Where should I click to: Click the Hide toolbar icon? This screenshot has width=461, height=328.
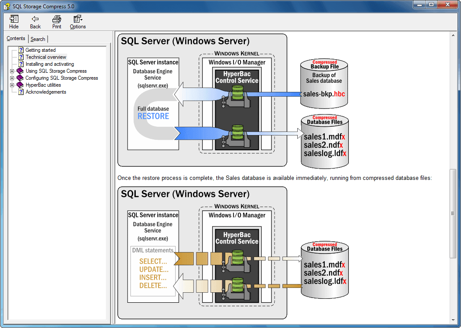tap(14, 22)
